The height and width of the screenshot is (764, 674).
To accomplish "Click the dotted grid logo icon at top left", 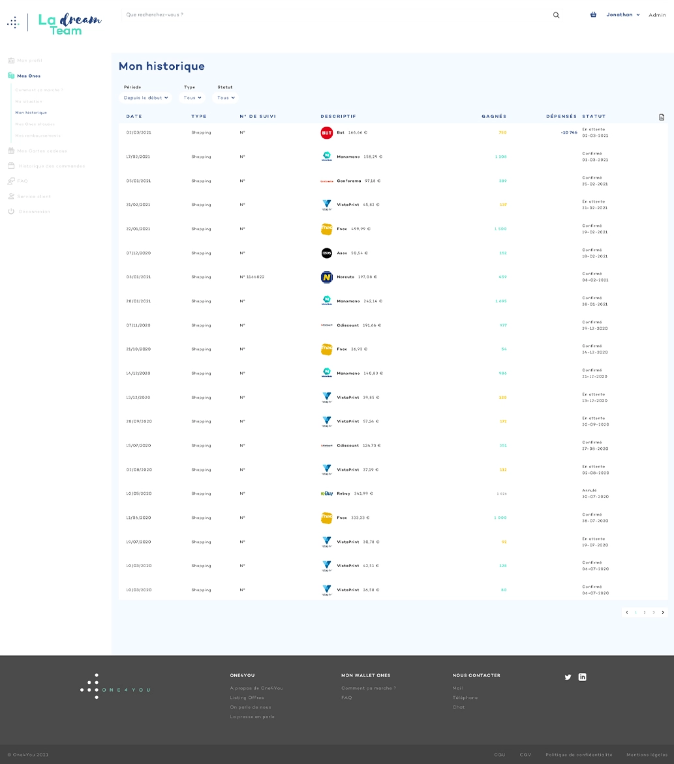I will 13,22.
